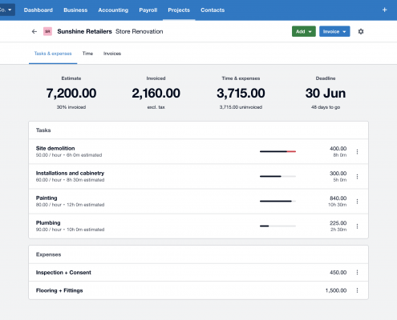Click the 225.00 amount for Plumbing
397x320 pixels.
pyautogui.click(x=338, y=223)
